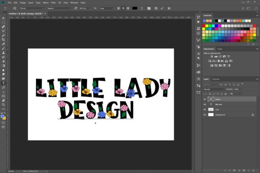Select the Eraser tool
Image resolution: width=260 pixels, height=173 pixels.
pyautogui.click(x=3, y=61)
